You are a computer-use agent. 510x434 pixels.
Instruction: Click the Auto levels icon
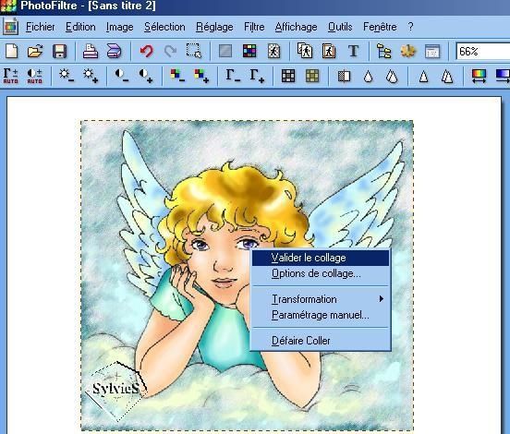(x=10, y=76)
